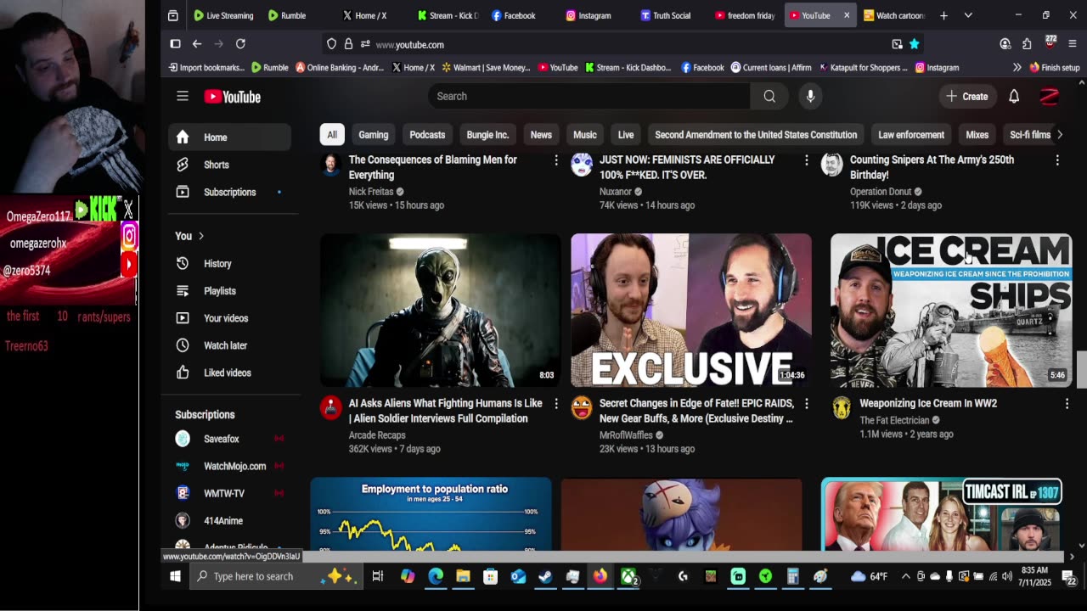This screenshot has width=1087, height=611.
Task: Open History in the sidebar
Action: coord(230,264)
